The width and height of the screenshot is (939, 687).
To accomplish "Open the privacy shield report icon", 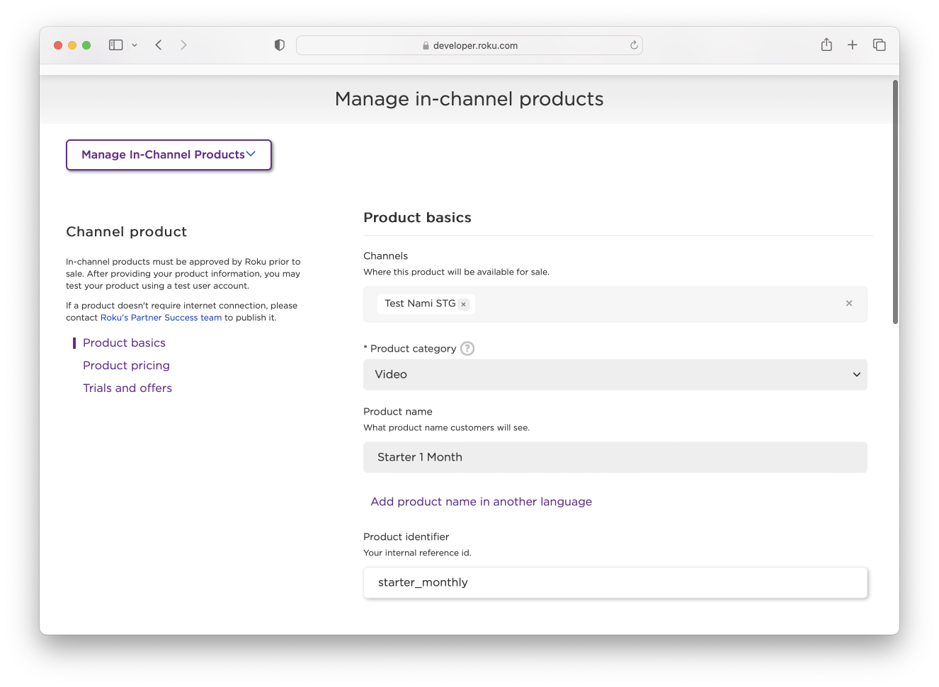I will coord(280,45).
